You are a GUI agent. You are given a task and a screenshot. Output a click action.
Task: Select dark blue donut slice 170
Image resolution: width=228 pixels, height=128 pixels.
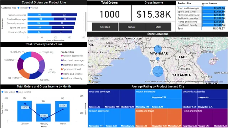(x=36, y=75)
